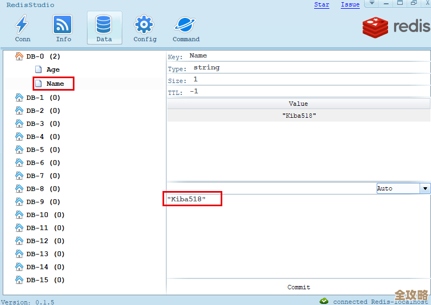Open the Config gear icon
431x305 pixels.
145,25
